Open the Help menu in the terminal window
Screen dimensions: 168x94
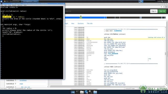click(x=25, y=5)
